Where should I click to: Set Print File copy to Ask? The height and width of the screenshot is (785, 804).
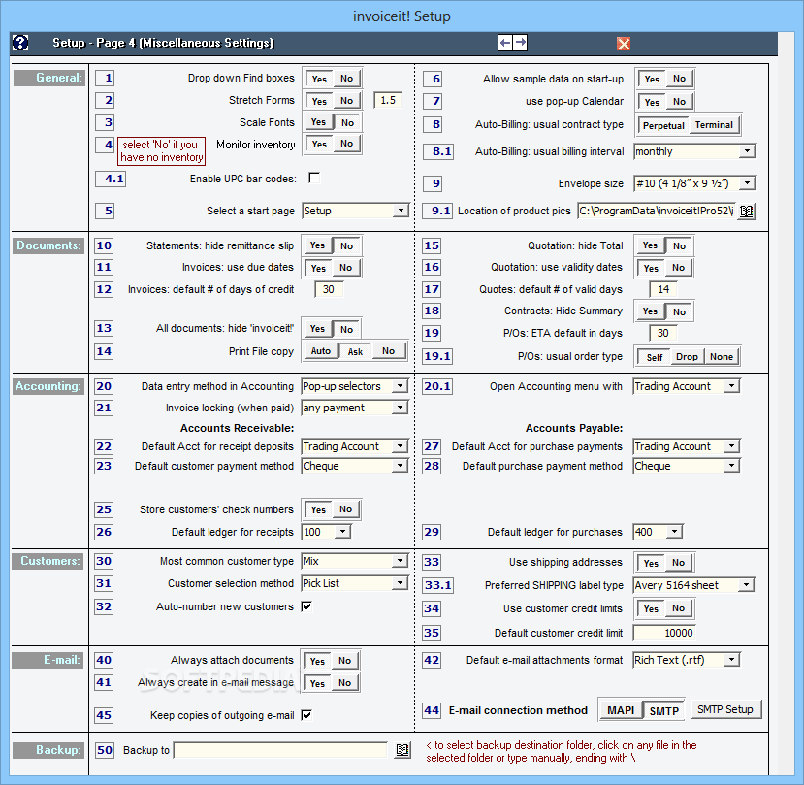(355, 351)
